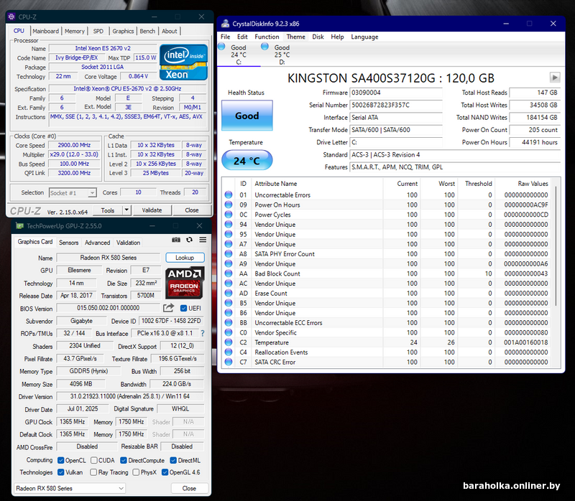Toggle the OpenGL 4.6 checkbox
Viewport: 575px width, 501px height.
point(165,472)
